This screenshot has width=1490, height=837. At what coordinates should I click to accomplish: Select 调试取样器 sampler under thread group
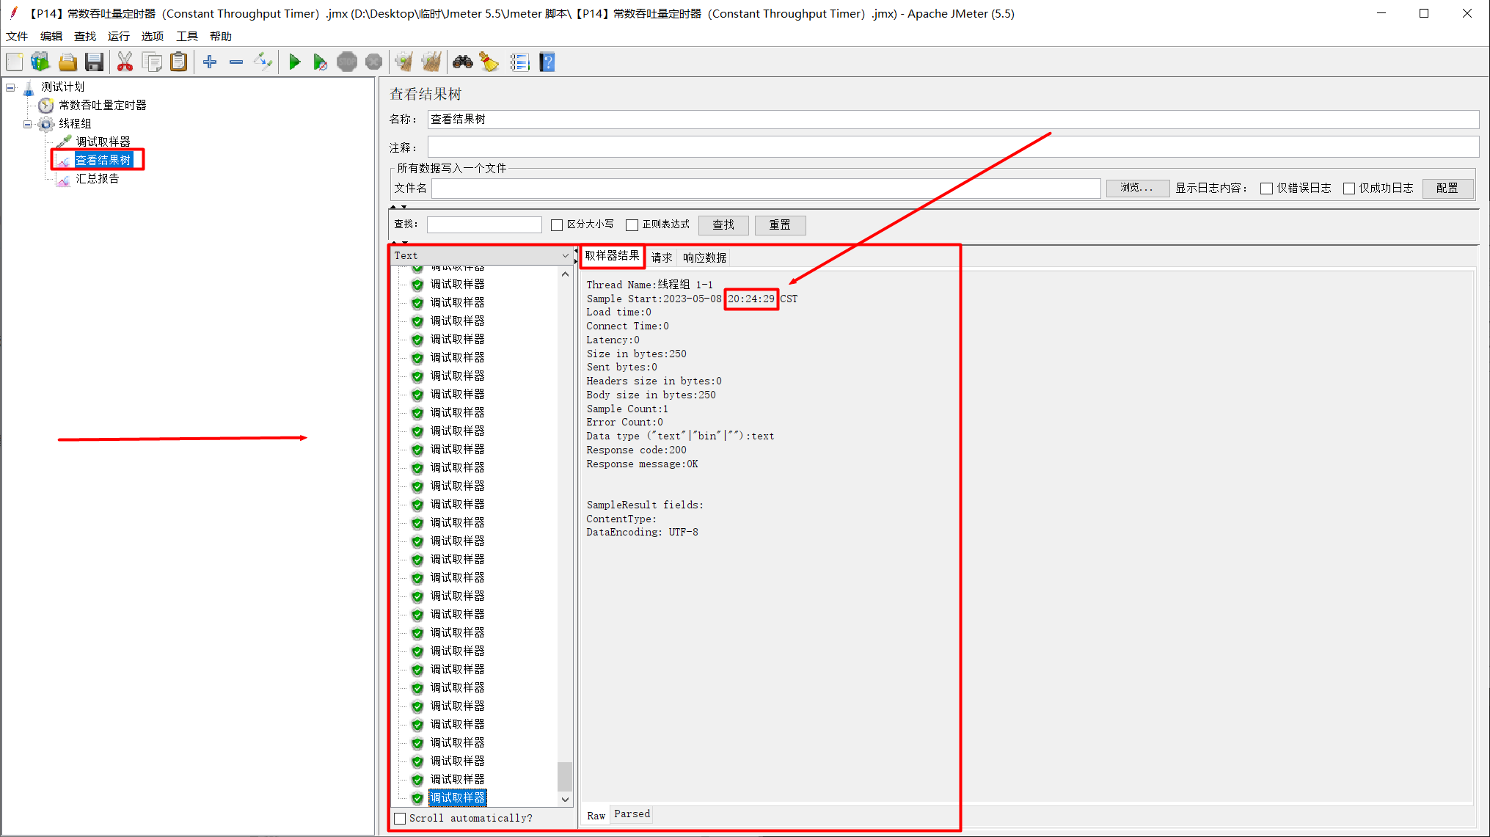pyautogui.click(x=103, y=142)
